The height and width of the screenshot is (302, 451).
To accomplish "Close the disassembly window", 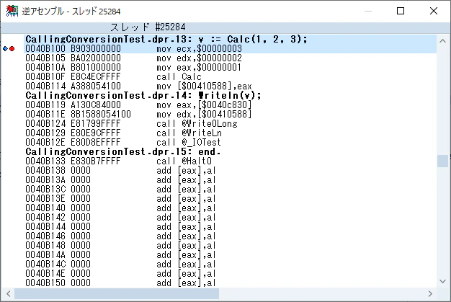I will coord(434,11).
